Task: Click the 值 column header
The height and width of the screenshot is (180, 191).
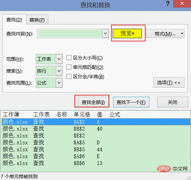Action: [x=101, y=114]
